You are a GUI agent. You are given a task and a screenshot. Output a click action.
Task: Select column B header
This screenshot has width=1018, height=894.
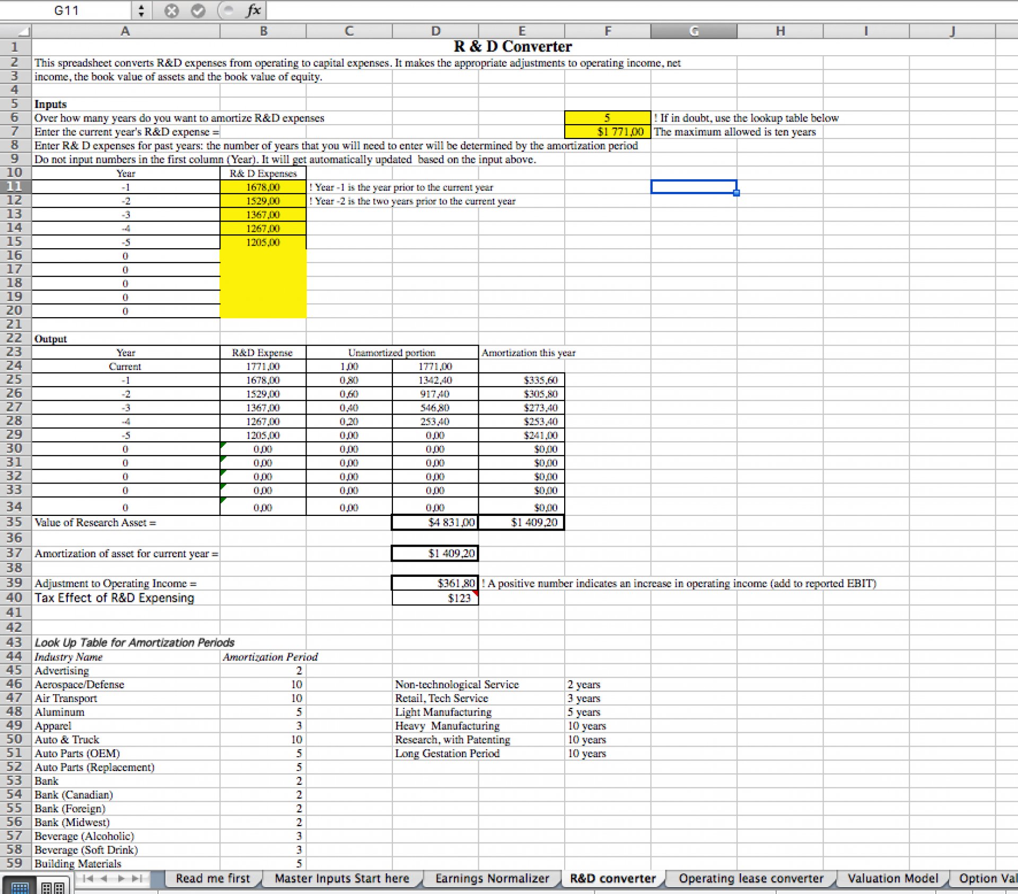[263, 31]
